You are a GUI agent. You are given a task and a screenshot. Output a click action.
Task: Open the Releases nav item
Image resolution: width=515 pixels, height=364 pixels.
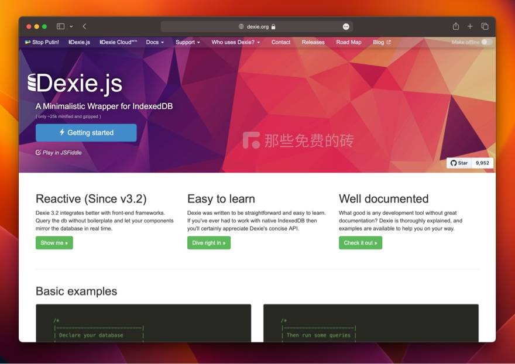pyautogui.click(x=313, y=42)
